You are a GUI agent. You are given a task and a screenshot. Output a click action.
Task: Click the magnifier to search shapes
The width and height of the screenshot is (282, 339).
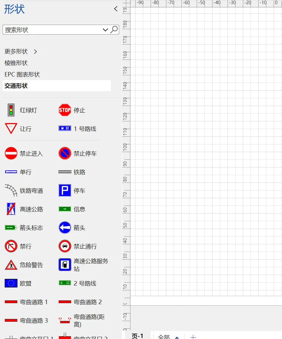pyautogui.click(x=114, y=29)
